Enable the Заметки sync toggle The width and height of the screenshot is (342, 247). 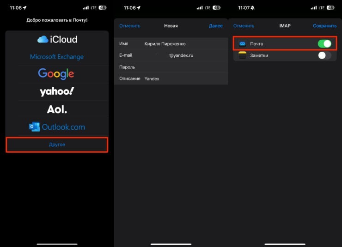pos(324,55)
